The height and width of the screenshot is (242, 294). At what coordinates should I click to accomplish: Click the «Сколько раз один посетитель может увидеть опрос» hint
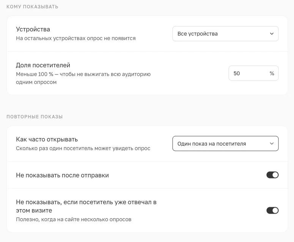click(x=83, y=148)
